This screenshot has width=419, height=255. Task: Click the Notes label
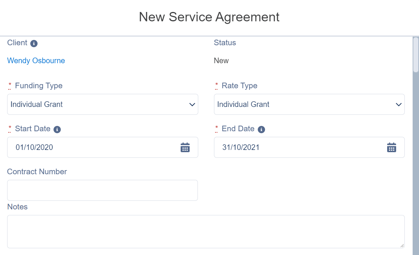[17, 207]
